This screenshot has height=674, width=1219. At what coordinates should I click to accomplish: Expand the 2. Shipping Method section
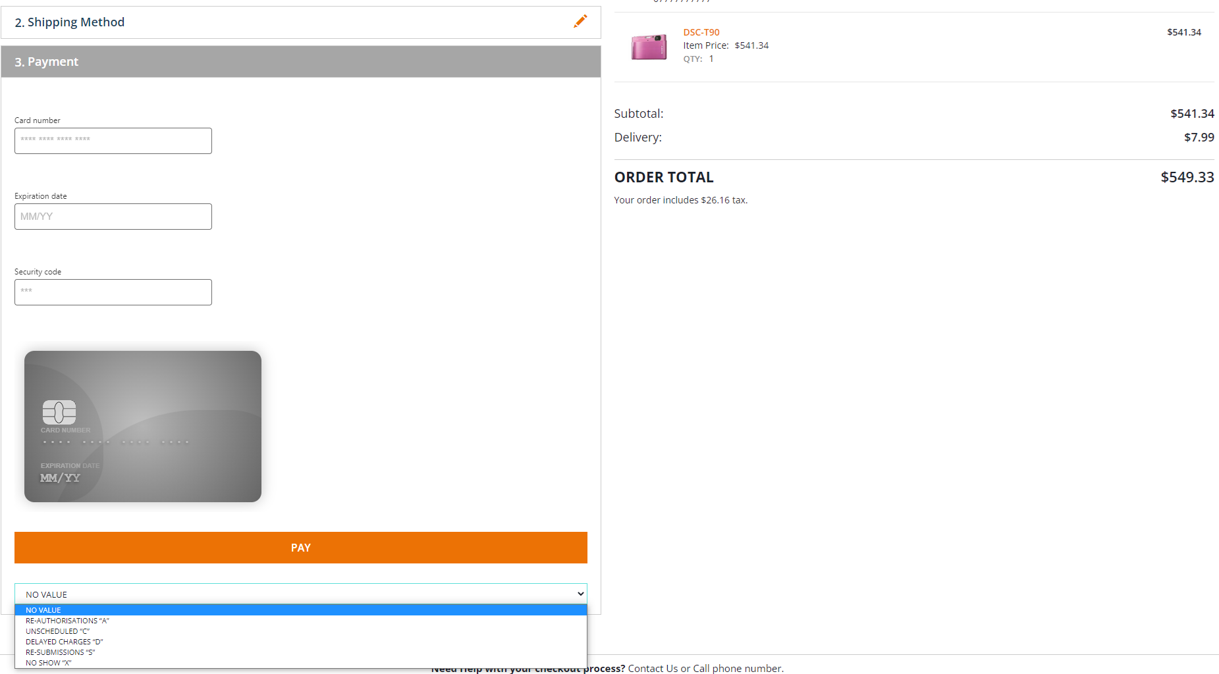pyautogui.click(x=70, y=22)
